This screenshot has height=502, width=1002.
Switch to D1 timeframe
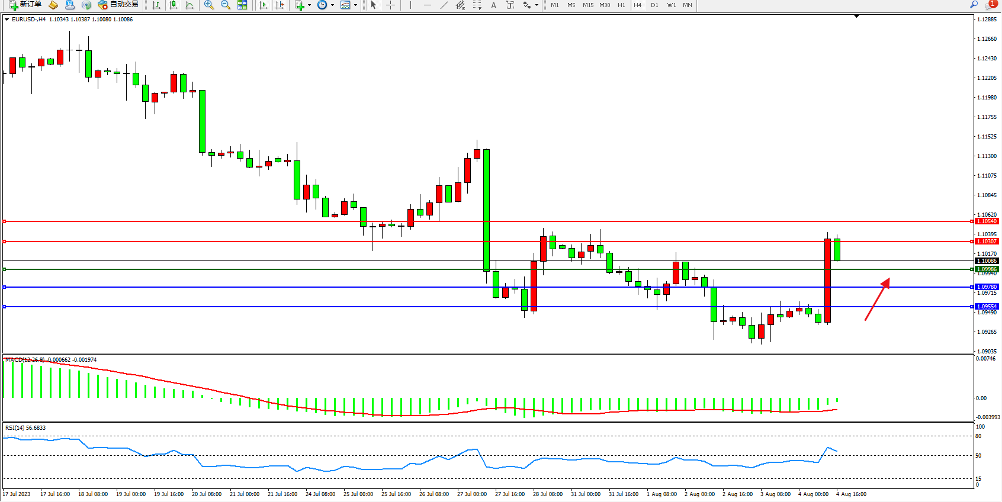tap(654, 5)
